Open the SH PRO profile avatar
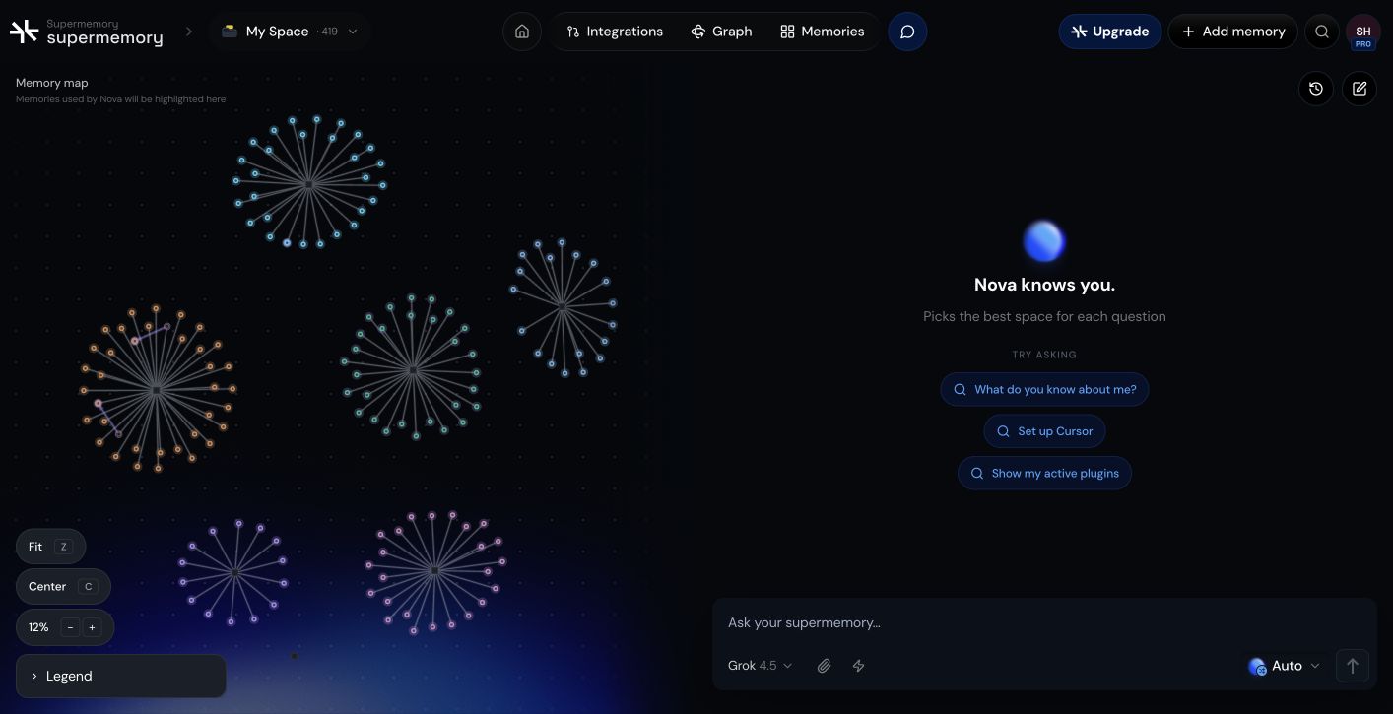 [1363, 32]
